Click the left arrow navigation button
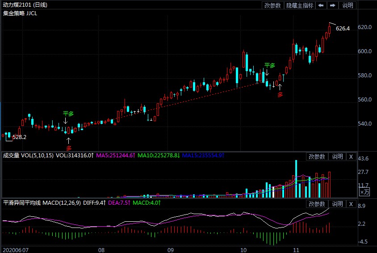The image size is (377, 253). pos(321,5)
